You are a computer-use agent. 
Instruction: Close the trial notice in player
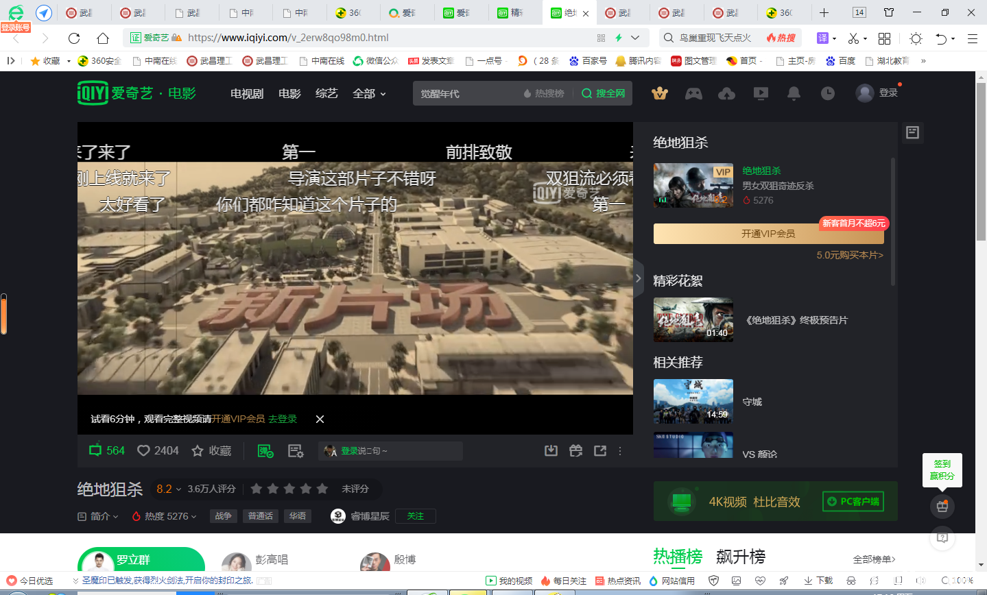pyautogui.click(x=320, y=419)
